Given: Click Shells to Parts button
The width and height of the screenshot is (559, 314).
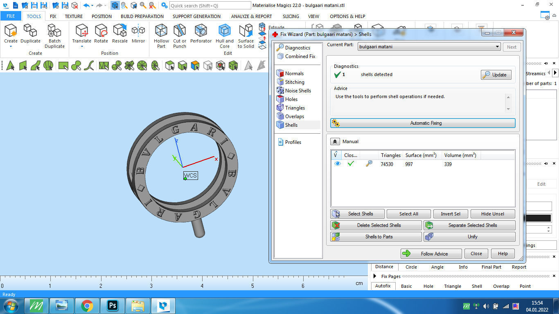Looking at the screenshot, I should point(376,237).
